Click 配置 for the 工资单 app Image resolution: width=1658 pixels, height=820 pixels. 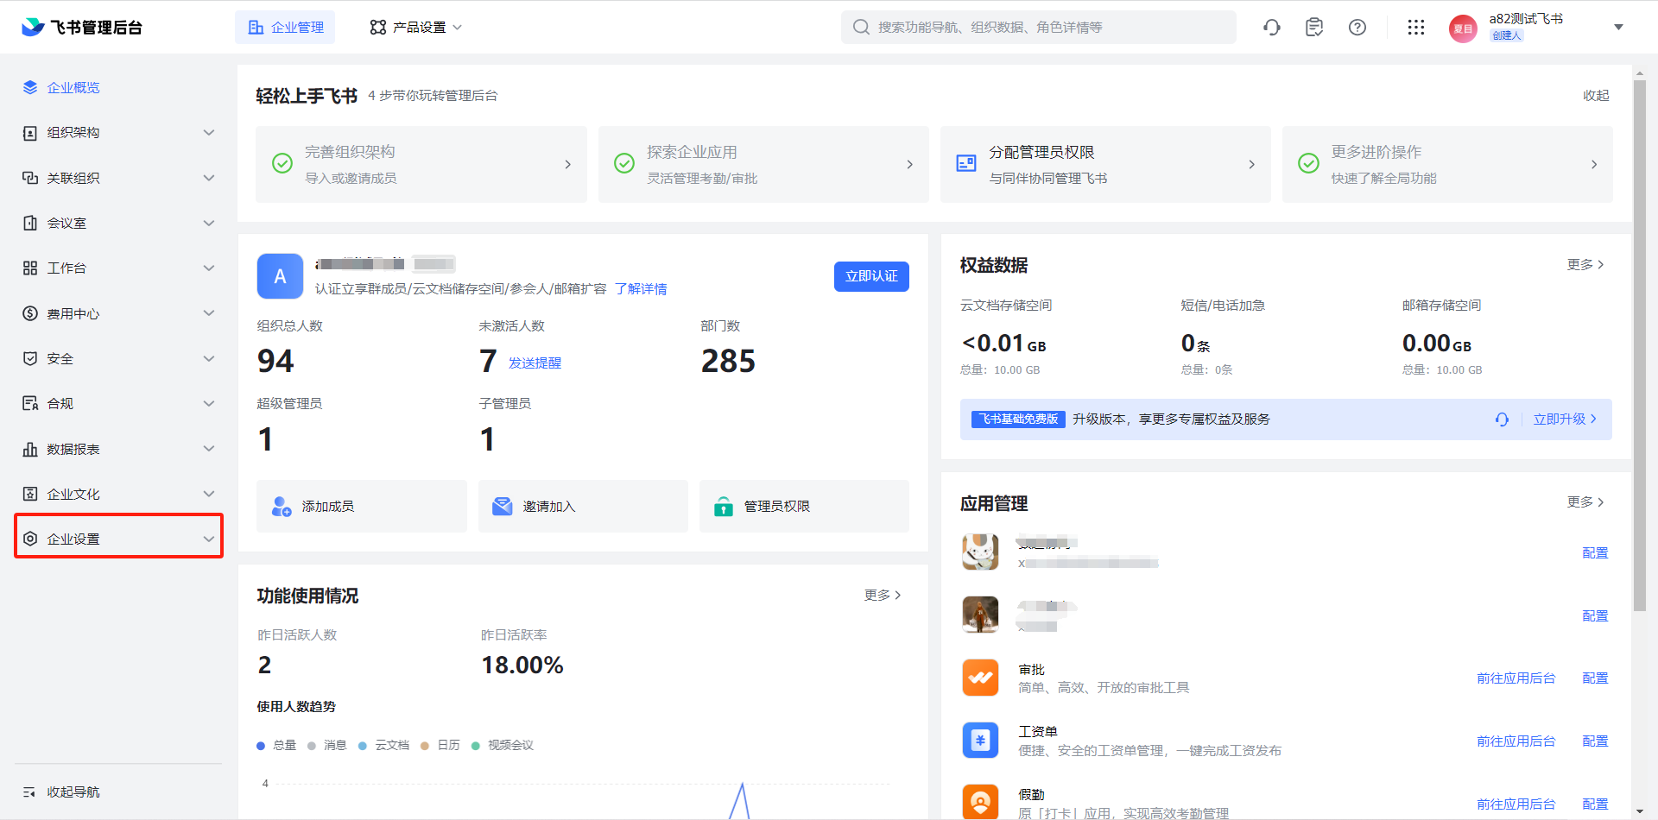(x=1595, y=741)
